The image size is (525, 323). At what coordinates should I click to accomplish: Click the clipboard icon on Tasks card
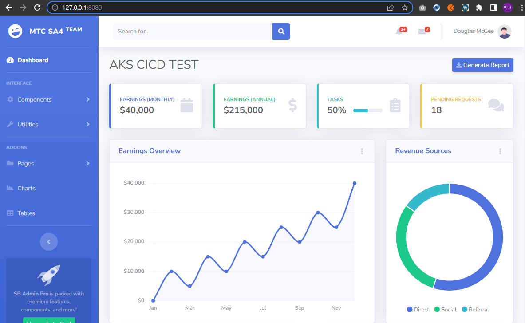pos(395,105)
